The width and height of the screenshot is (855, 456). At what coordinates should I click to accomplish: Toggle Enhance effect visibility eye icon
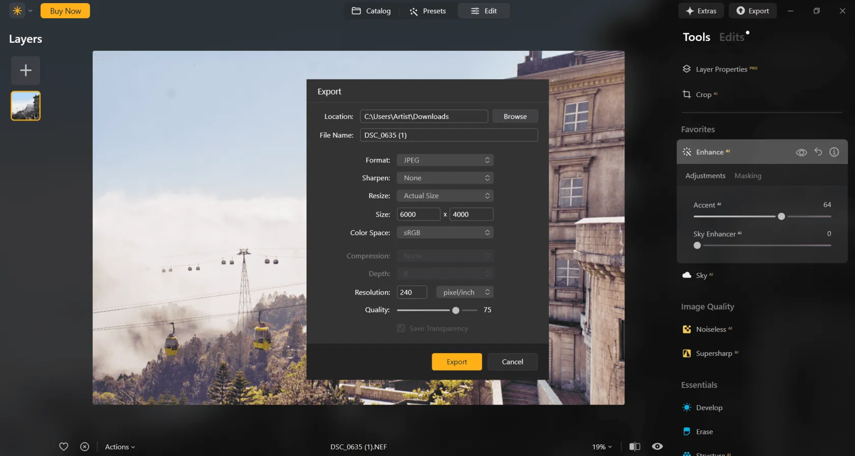click(x=801, y=152)
